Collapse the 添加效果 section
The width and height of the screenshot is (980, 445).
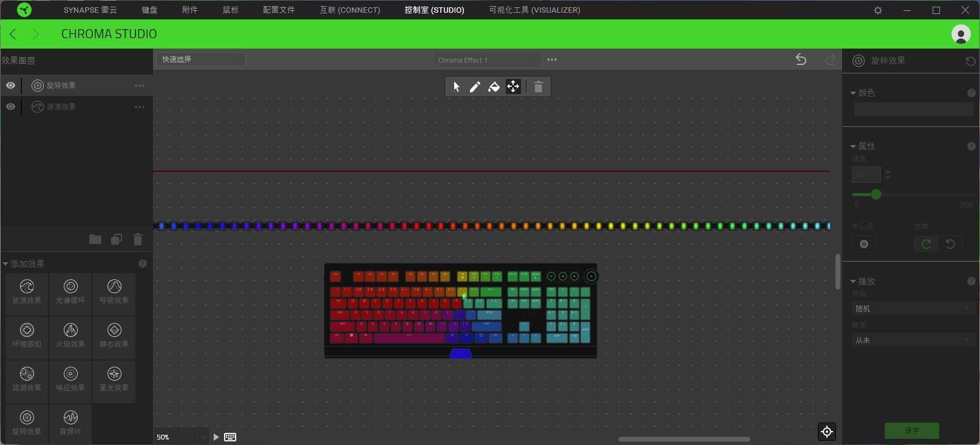click(5, 264)
